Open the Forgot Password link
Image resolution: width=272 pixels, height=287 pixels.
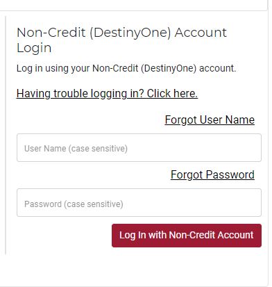(212, 175)
